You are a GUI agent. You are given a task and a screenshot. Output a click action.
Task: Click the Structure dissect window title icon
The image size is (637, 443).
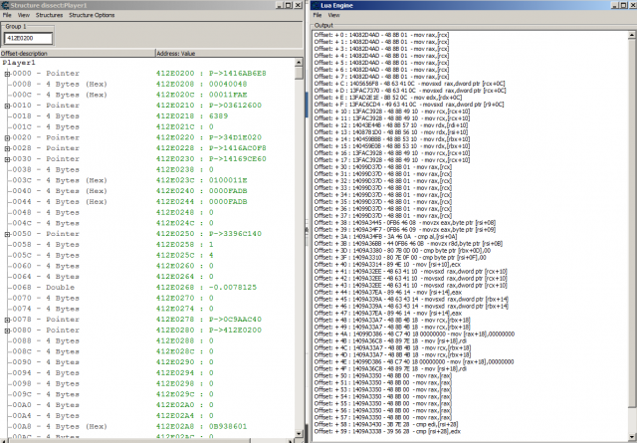pos(5,6)
